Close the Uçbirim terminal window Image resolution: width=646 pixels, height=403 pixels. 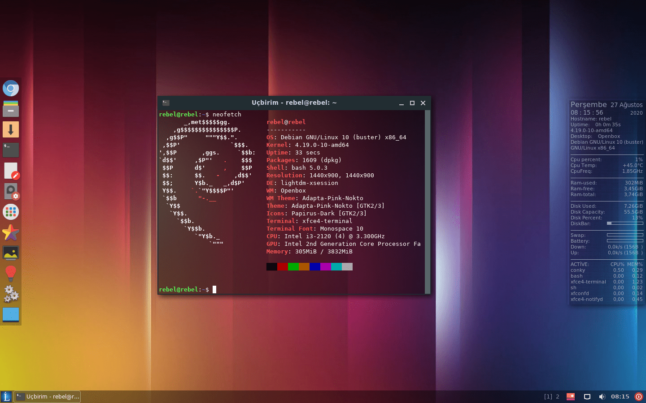tap(423, 103)
